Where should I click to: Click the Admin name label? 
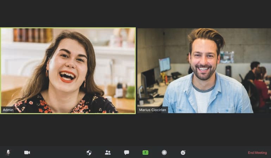[x=8, y=110]
